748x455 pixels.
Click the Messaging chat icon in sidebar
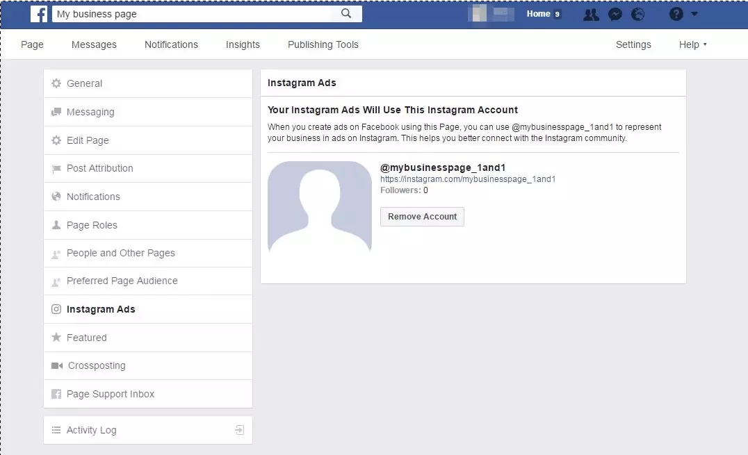[56, 112]
